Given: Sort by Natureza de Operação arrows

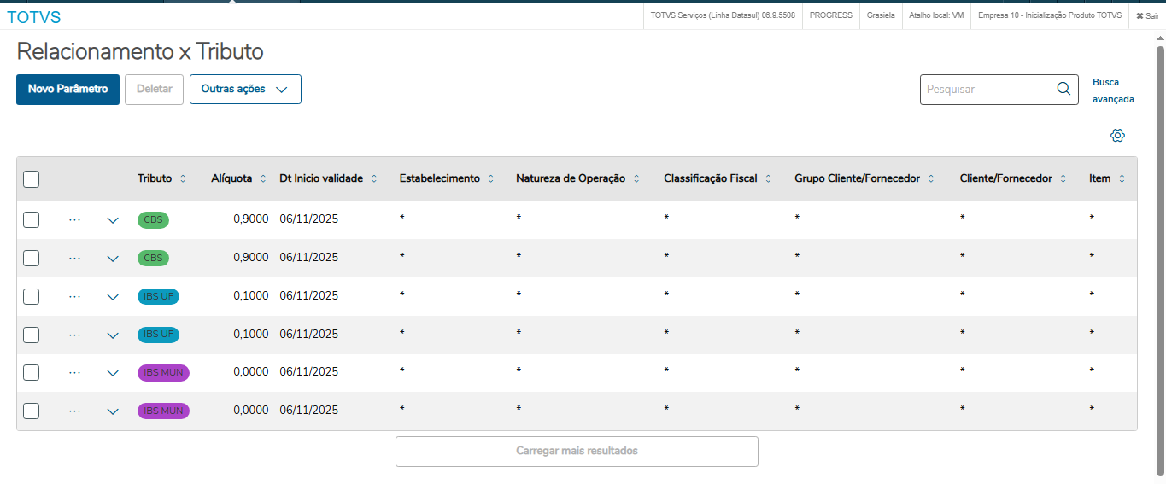Looking at the screenshot, I should click(636, 178).
